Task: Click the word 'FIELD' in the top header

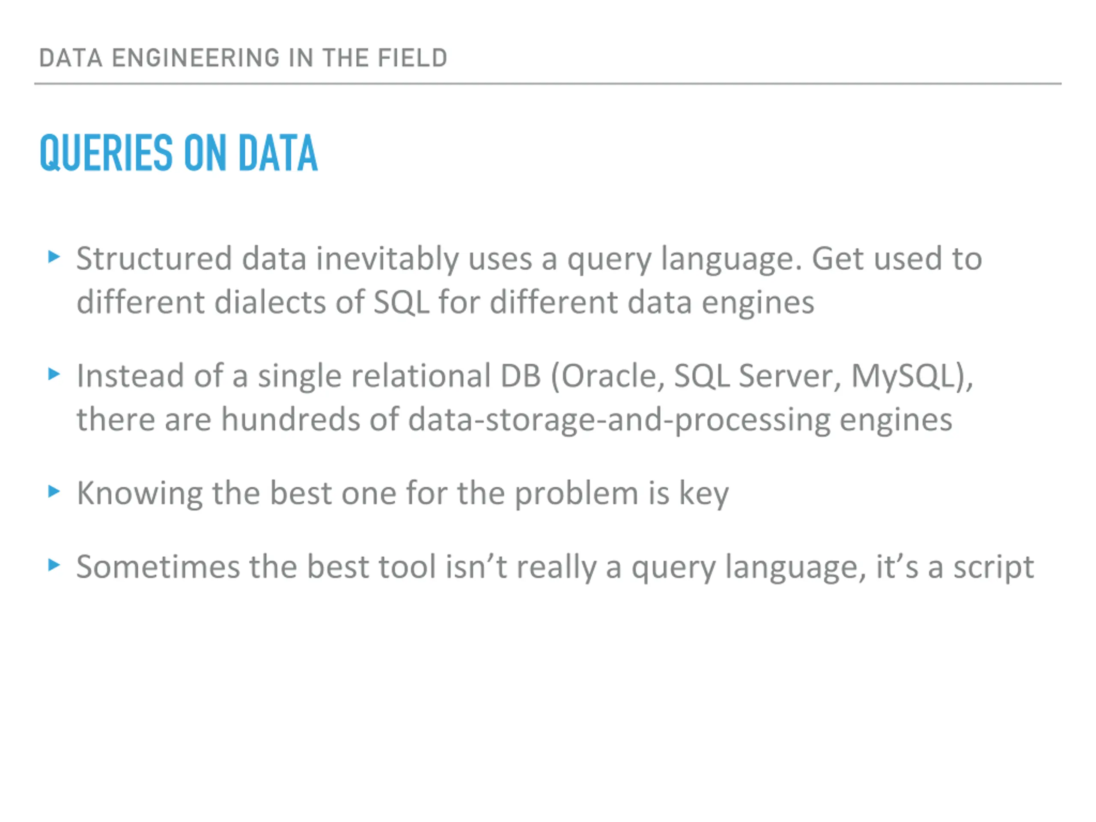Action: point(412,58)
